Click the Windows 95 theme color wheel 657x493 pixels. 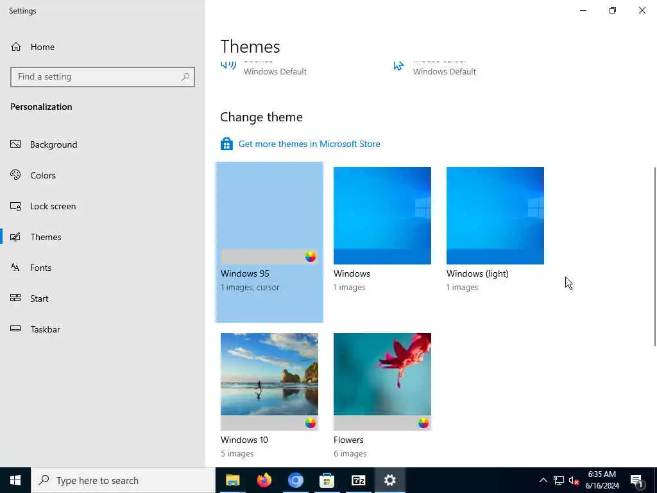click(310, 257)
